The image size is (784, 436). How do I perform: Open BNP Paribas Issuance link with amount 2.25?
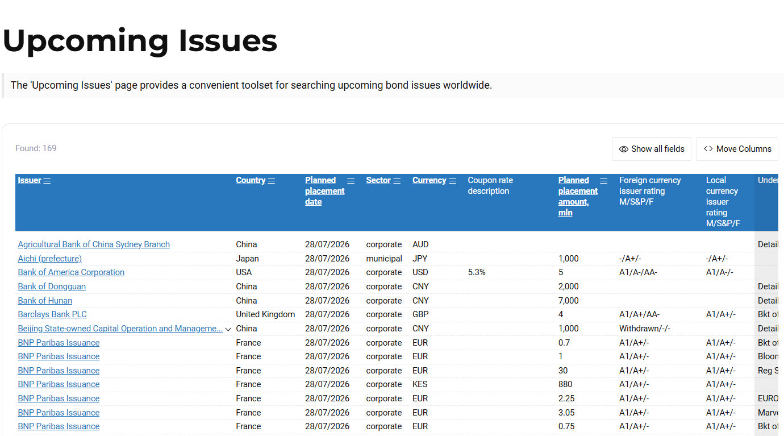59,398
